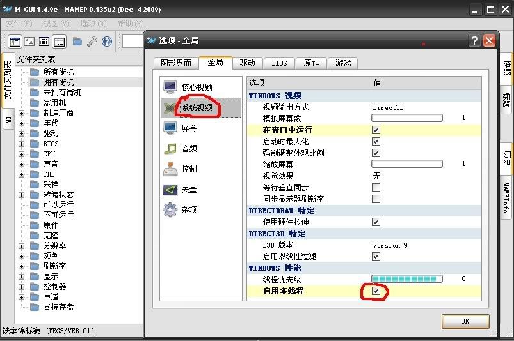The height and width of the screenshot is (341, 514).
Task: Click the grouped grid view toolbar icon
Action: coord(60,42)
